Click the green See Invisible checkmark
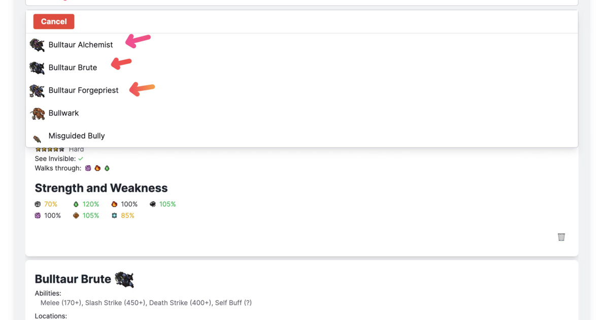This screenshot has width=609, height=320. click(81, 159)
